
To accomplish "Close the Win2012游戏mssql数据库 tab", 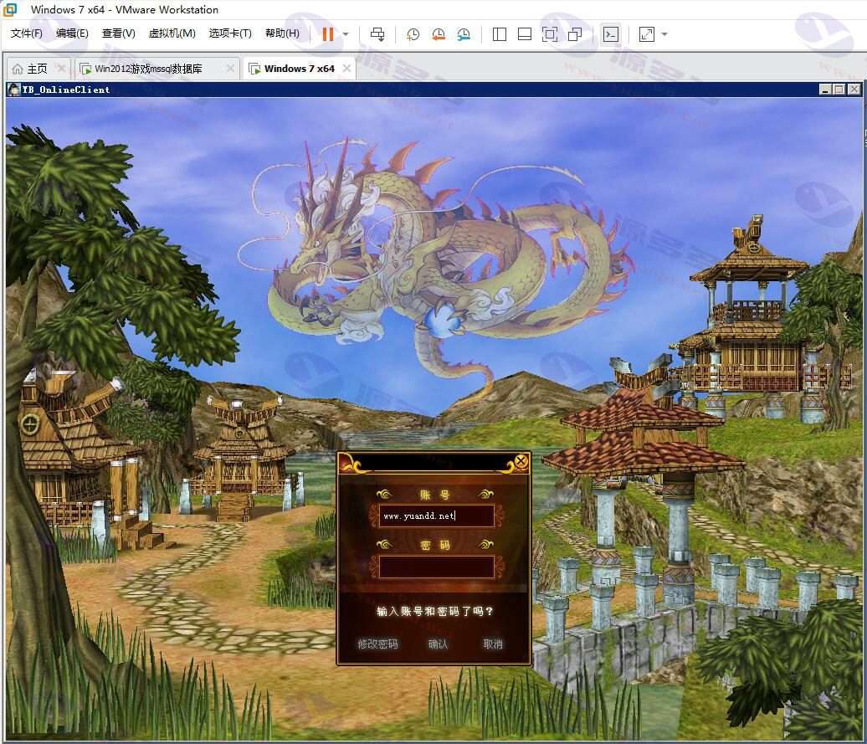I will 231,69.
